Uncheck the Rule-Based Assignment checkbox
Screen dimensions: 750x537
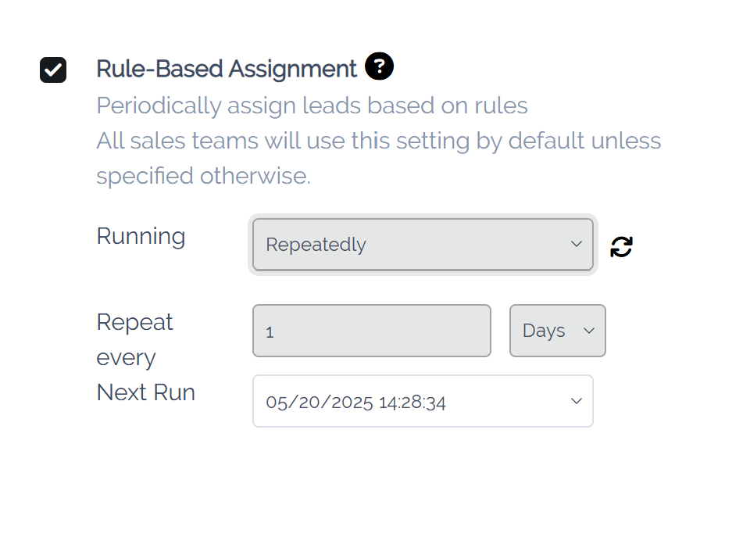[53, 70]
